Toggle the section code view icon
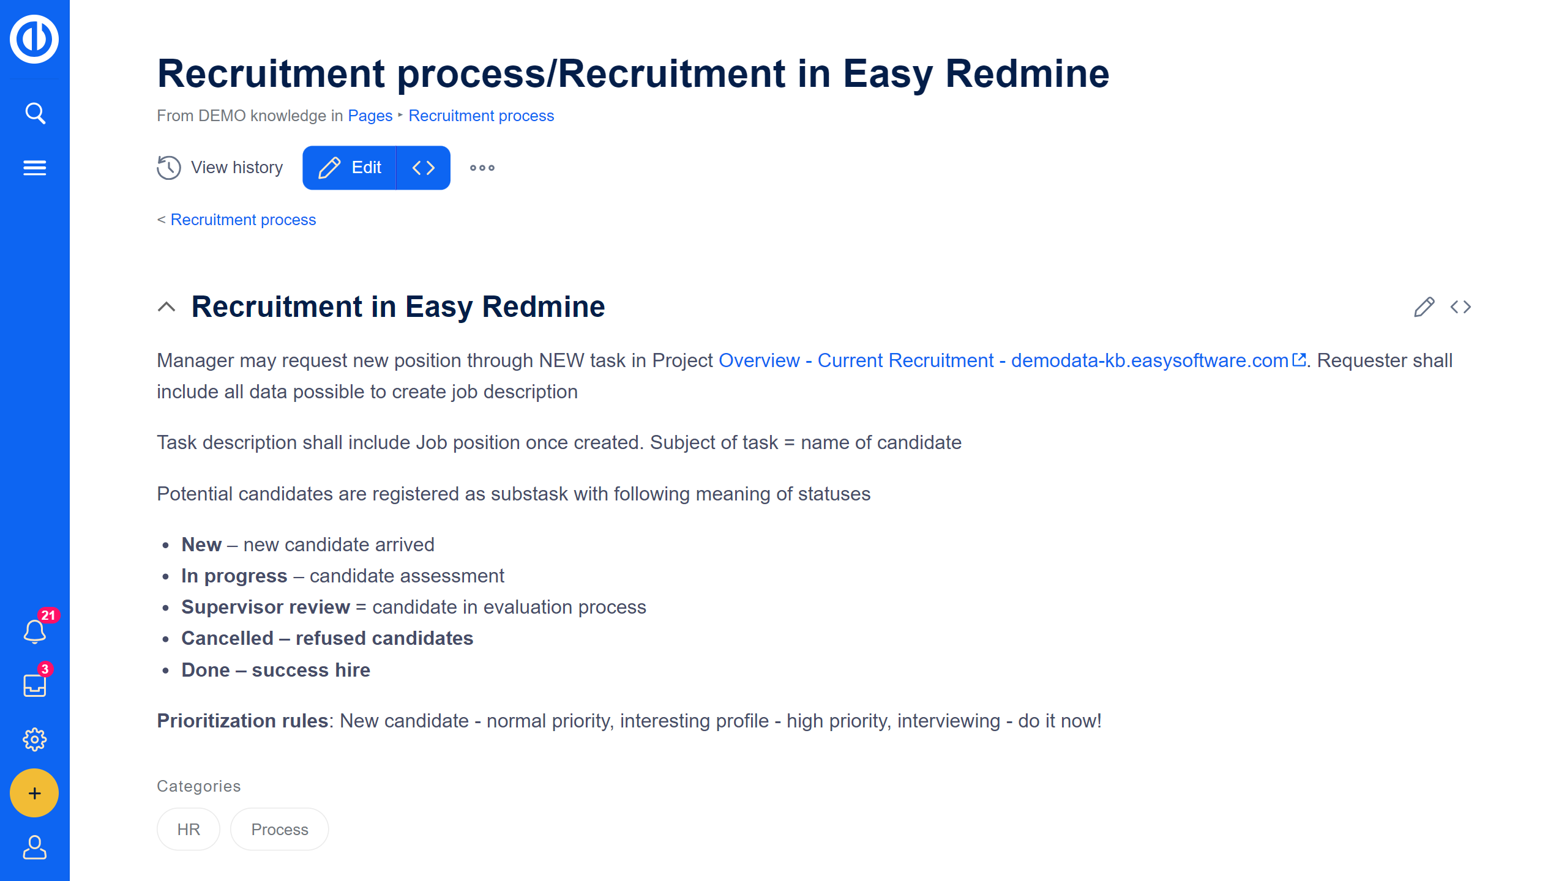The width and height of the screenshot is (1567, 881). pos(1460,307)
